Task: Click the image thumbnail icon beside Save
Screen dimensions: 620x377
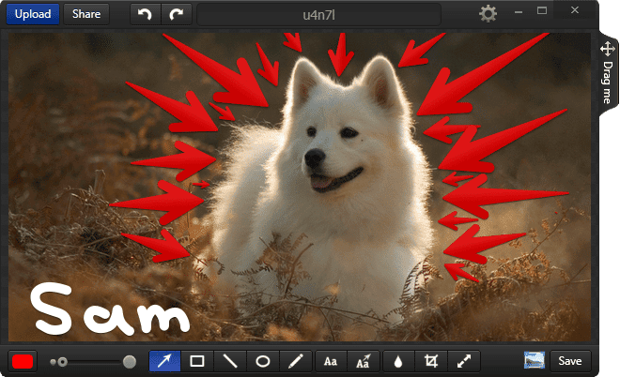Action: (x=535, y=360)
